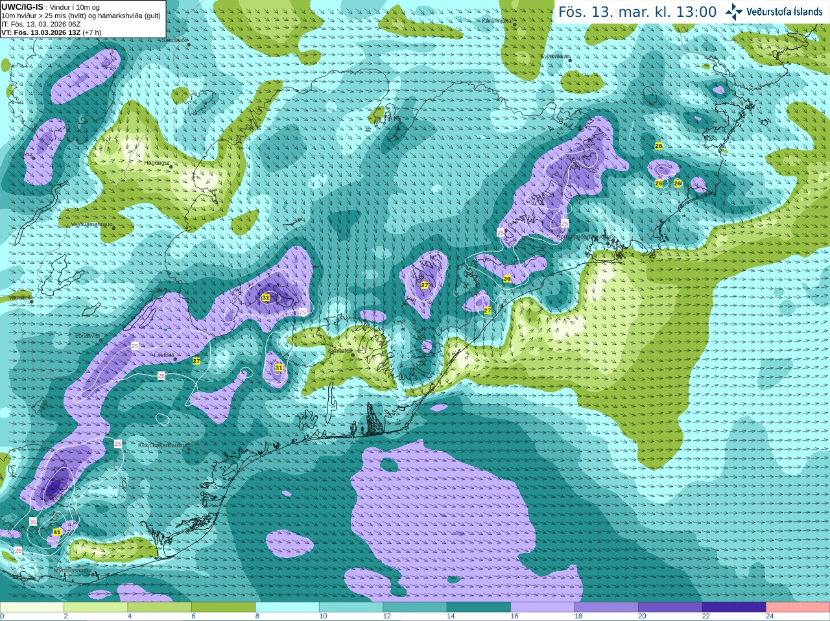
Task: Click yellow 31 marker west of Skaftafell
Action: [x=279, y=368]
